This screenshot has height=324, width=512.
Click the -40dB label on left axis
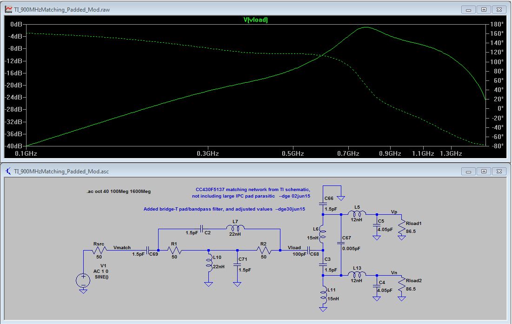13,146
